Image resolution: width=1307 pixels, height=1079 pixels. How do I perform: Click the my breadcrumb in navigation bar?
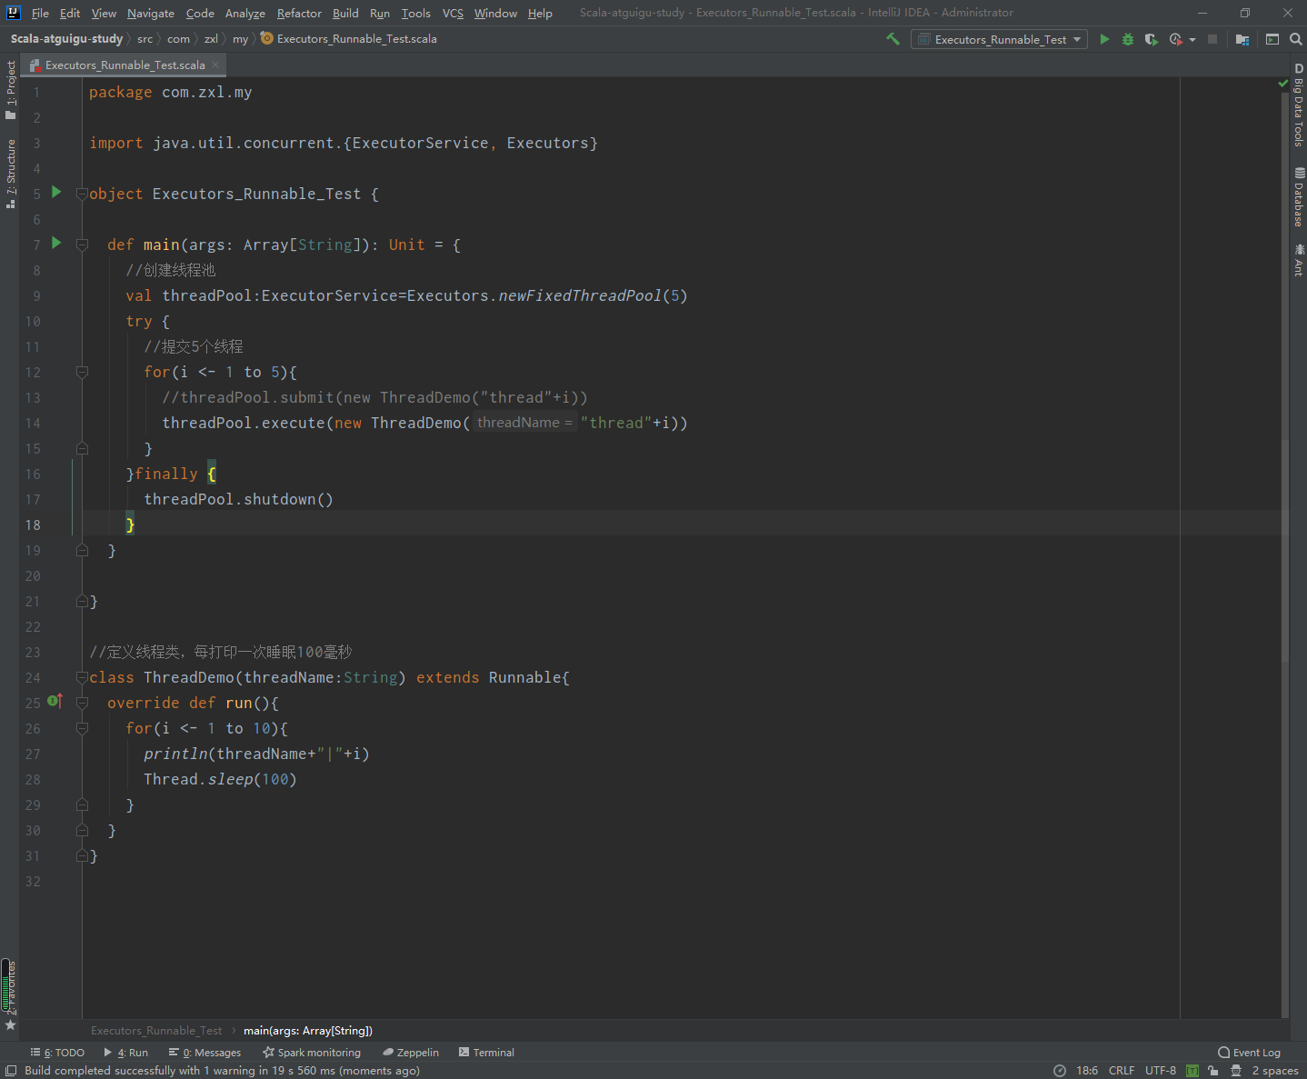pos(240,39)
